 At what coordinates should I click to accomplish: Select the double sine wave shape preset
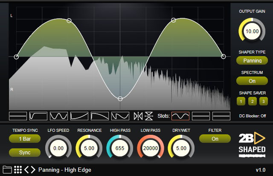click(x=59, y=116)
